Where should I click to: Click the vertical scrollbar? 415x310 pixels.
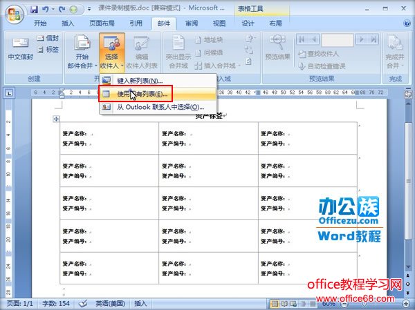point(408,181)
